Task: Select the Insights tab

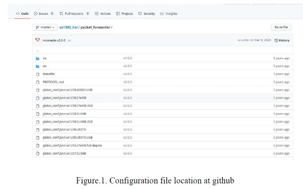Action: pyautogui.click(x=169, y=14)
